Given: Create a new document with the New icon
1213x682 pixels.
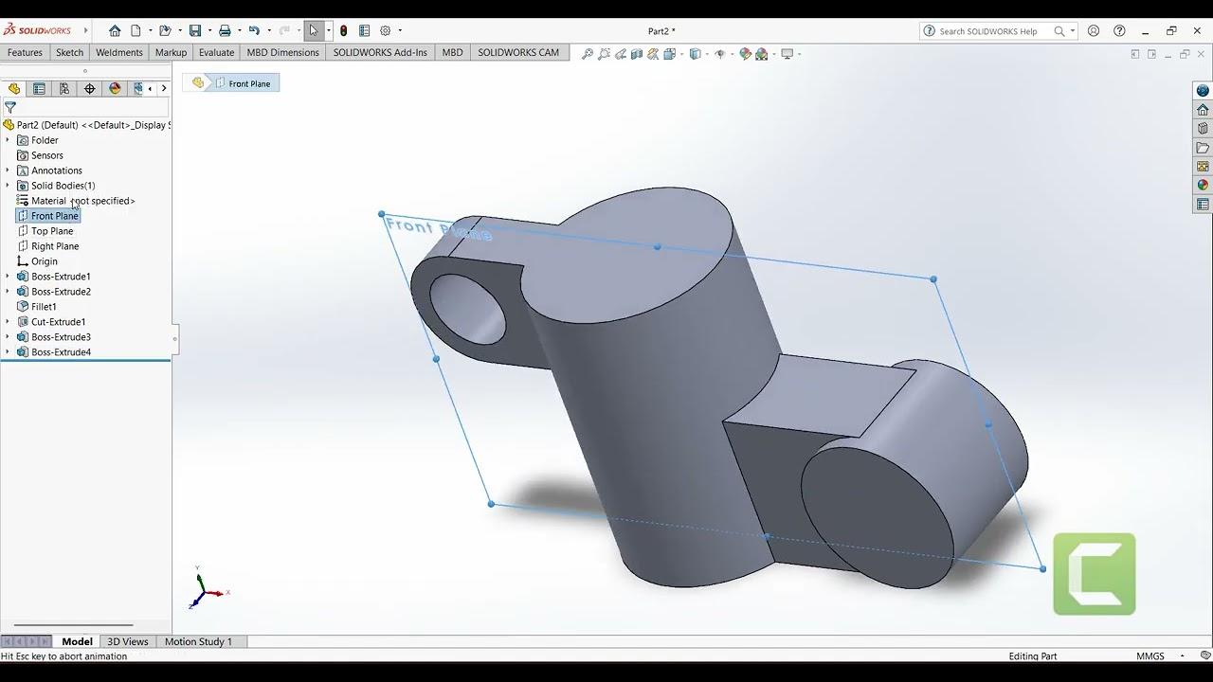Looking at the screenshot, I should [x=136, y=30].
